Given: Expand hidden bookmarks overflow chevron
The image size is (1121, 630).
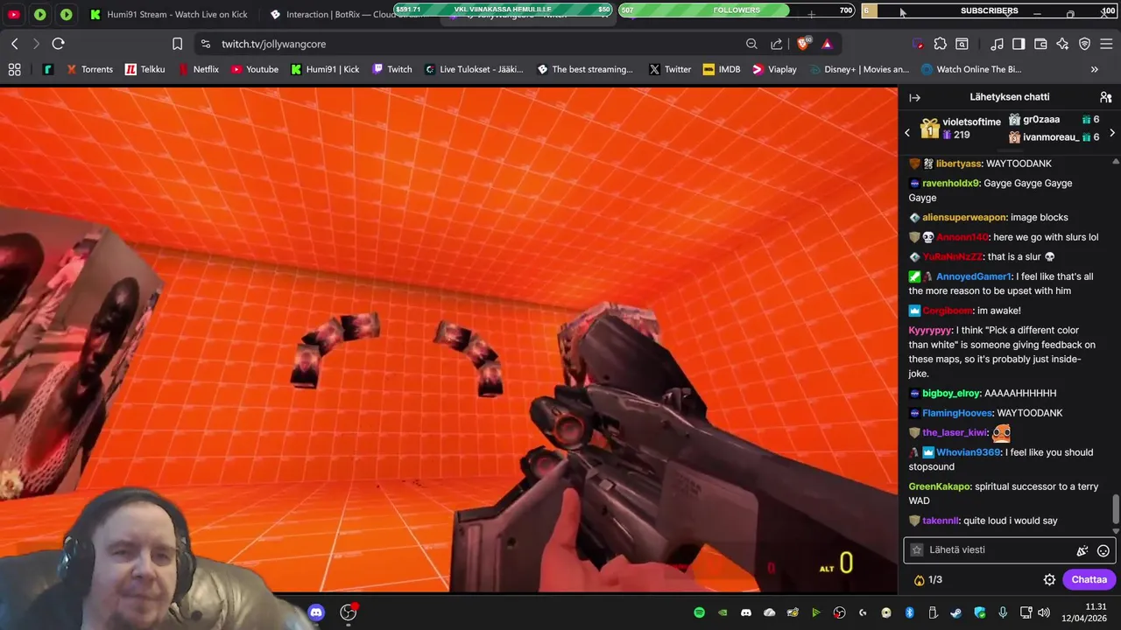Looking at the screenshot, I should [1094, 69].
